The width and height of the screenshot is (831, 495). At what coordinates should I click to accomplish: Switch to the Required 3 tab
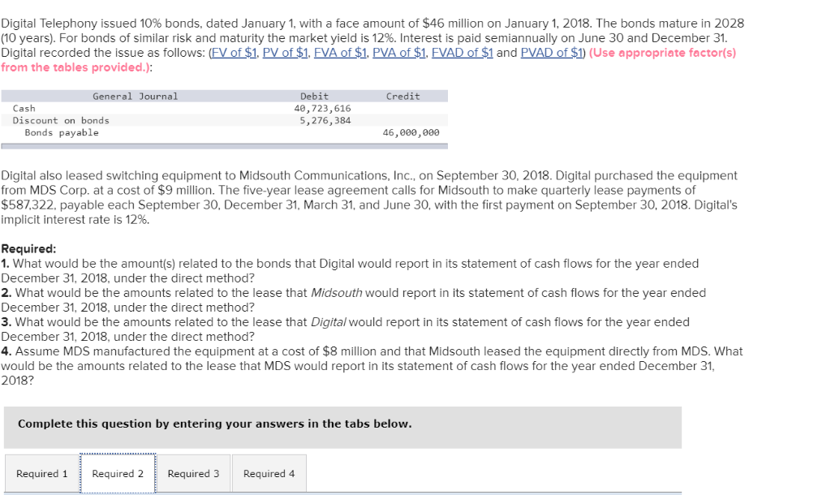(193, 473)
